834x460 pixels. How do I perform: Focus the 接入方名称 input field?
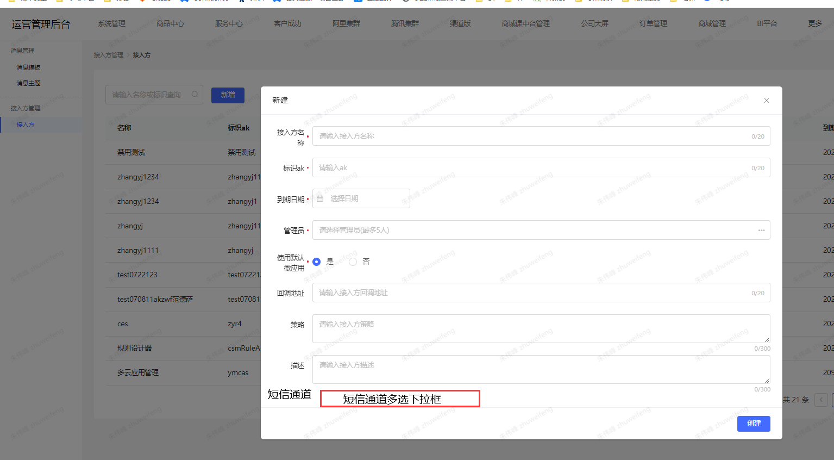pyautogui.click(x=541, y=136)
